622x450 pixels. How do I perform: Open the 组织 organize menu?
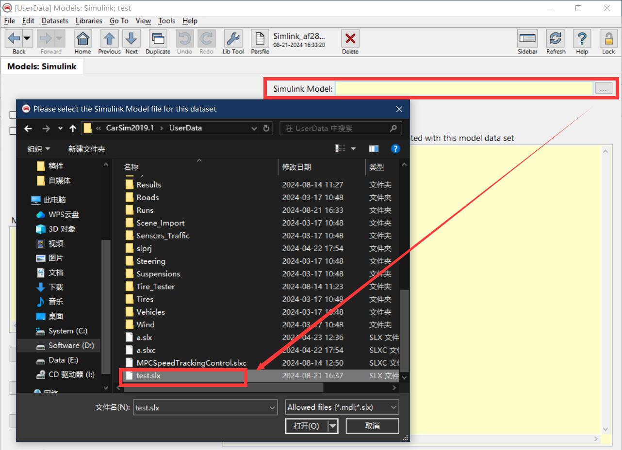click(38, 149)
